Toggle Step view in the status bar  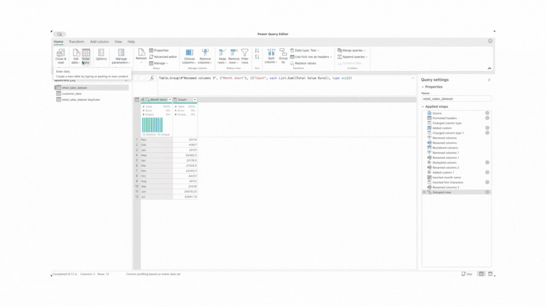[x=467, y=274]
